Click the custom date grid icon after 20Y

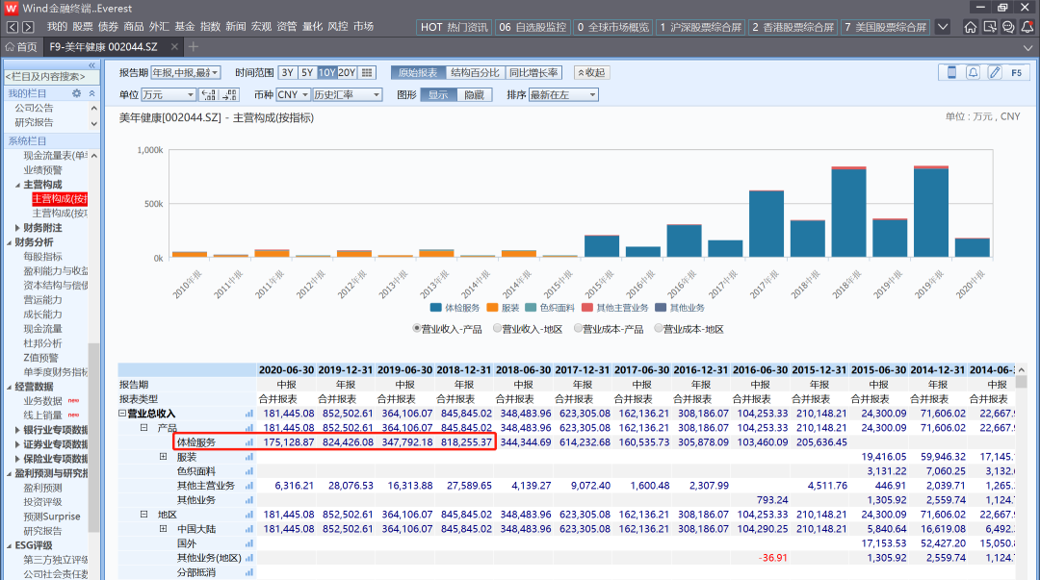(367, 72)
